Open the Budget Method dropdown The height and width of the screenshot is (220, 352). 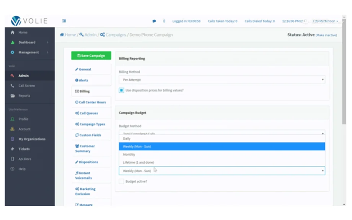click(x=222, y=132)
